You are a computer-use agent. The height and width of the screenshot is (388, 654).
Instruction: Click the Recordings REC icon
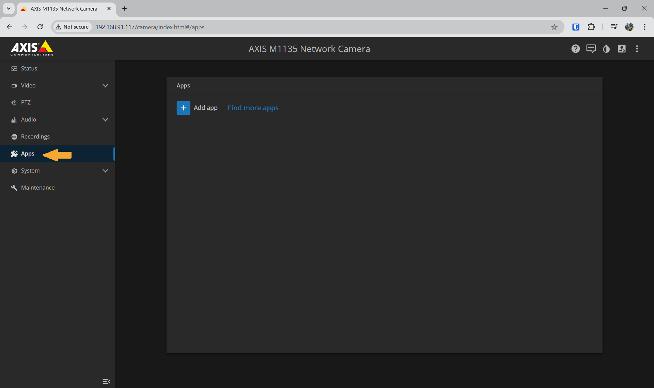click(14, 137)
